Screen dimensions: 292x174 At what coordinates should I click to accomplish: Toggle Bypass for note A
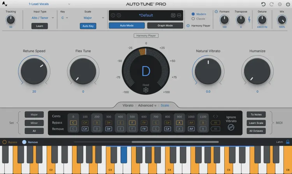[179, 123]
